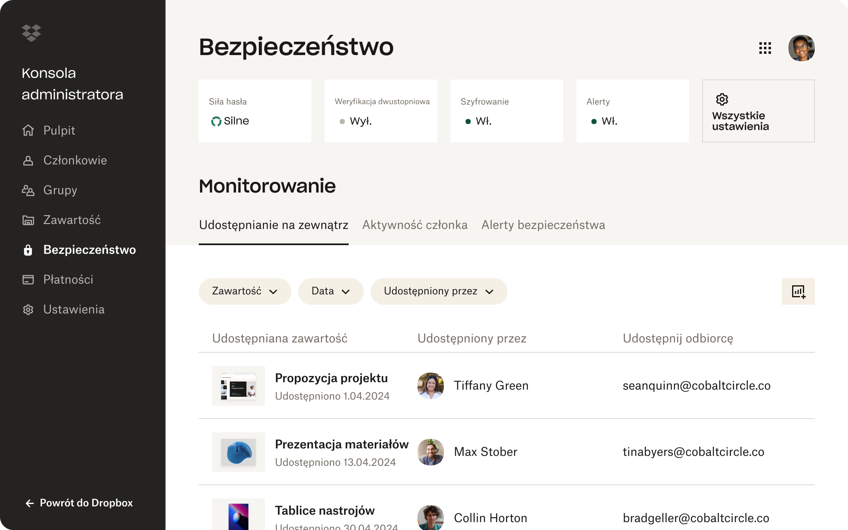Click the Członkowie person icon
This screenshot has height=530, width=848.
point(28,160)
